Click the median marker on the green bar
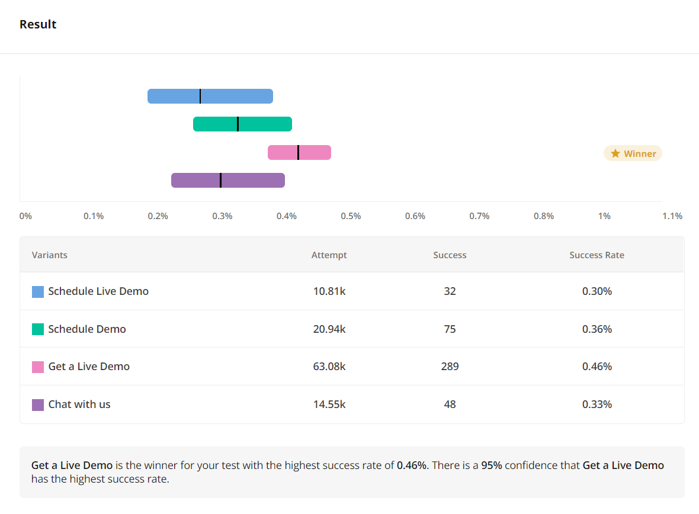 pyautogui.click(x=238, y=123)
